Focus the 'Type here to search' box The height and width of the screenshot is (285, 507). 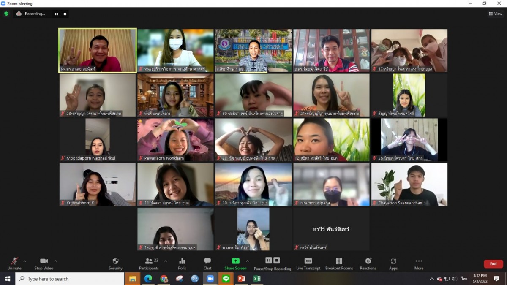point(70,279)
